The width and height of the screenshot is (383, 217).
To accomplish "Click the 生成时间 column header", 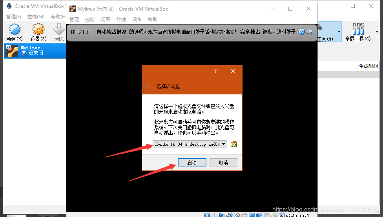I will click(368, 66).
